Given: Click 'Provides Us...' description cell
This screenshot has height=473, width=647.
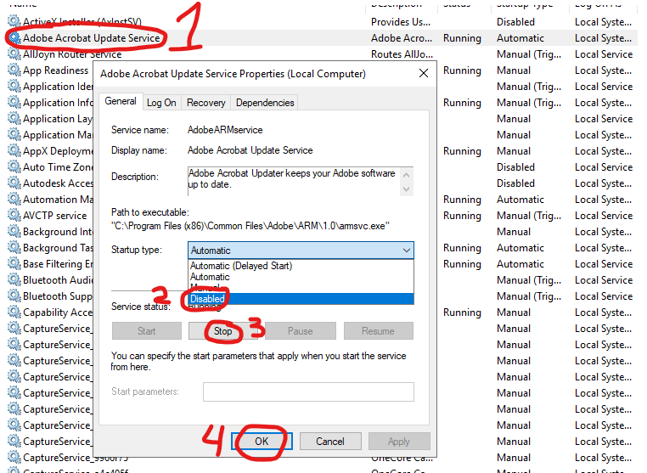Looking at the screenshot, I should click(401, 22).
